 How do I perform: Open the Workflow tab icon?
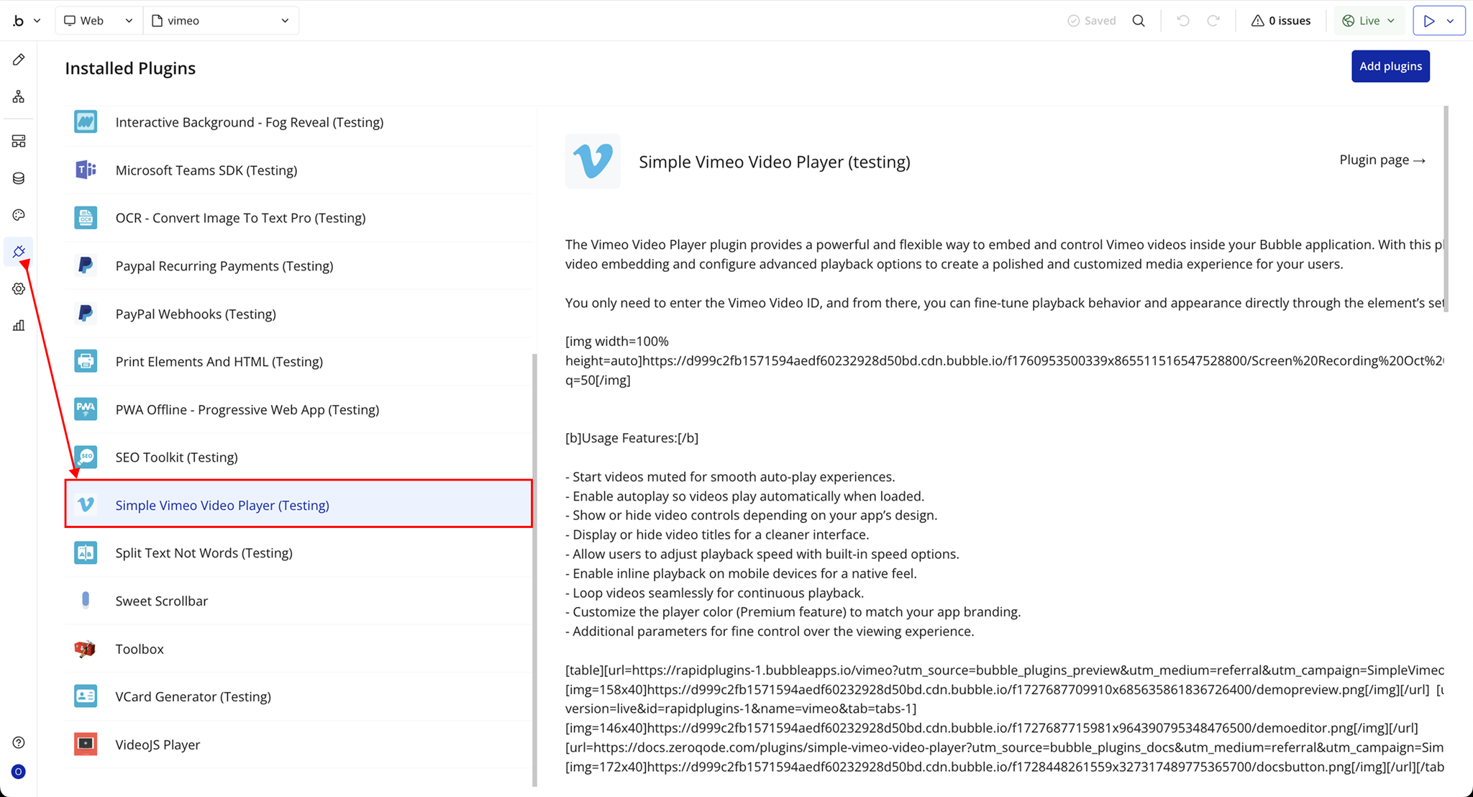pos(19,96)
